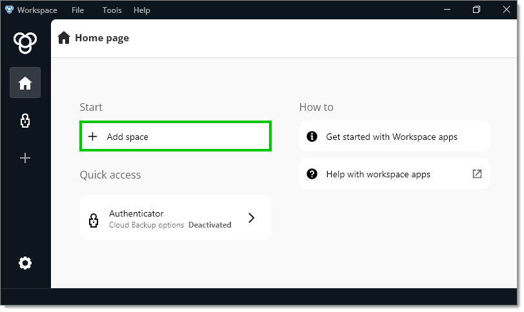This screenshot has height=312, width=524.
Task: Open the Home page sidebar icon
Action: 25,83
